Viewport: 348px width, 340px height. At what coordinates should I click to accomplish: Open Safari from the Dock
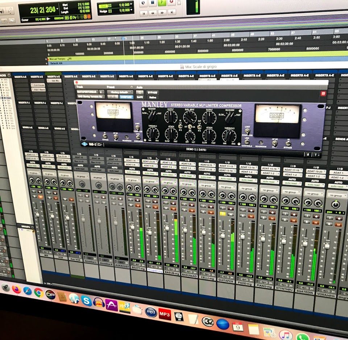click(x=28, y=291)
